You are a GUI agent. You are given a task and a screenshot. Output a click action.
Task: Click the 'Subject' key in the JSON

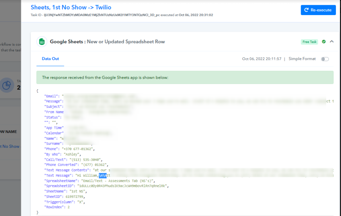point(54,107)
